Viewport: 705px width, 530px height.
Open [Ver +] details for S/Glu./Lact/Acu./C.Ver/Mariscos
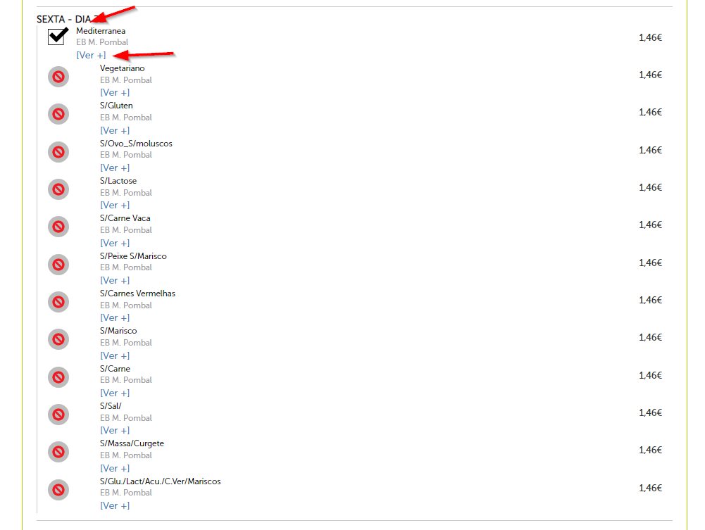(115, 506)
